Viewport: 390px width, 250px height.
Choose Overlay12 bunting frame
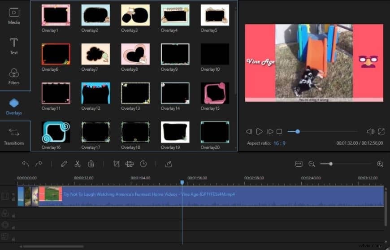tap(95, 93)
